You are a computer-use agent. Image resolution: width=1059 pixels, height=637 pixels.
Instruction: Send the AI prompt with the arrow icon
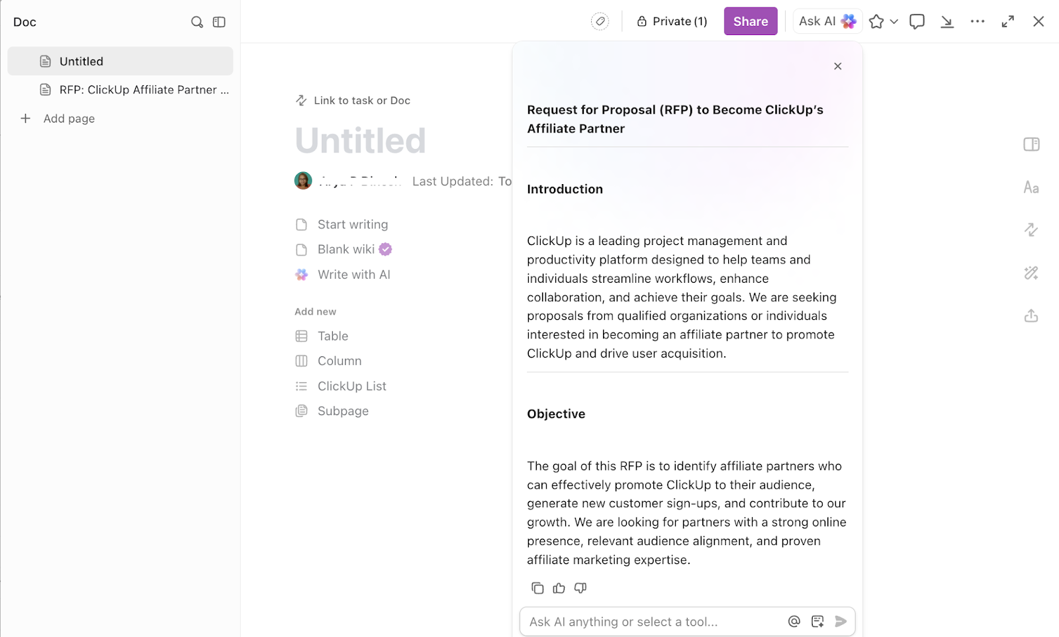click(841, 621)
